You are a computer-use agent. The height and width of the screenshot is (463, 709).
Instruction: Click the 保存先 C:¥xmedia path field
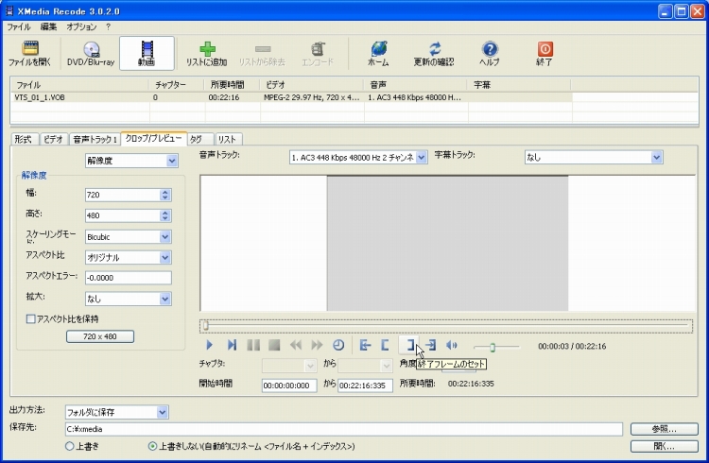pos(344,429)
